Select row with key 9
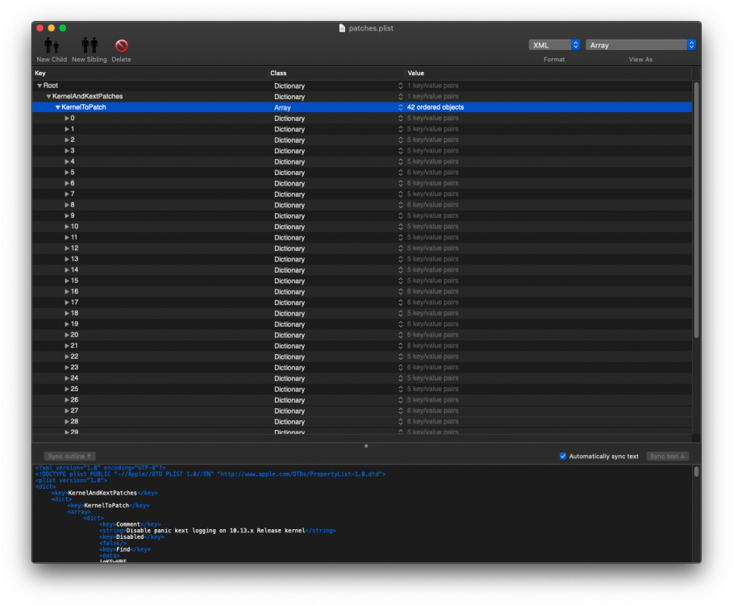 click(362, 215)
